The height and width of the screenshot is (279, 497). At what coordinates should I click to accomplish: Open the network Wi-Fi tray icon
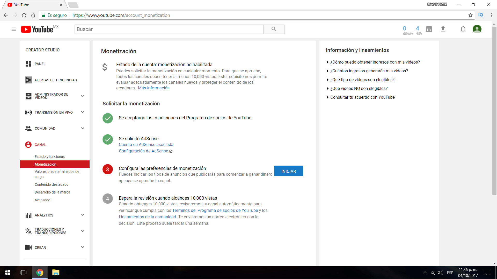coord(433,273)
